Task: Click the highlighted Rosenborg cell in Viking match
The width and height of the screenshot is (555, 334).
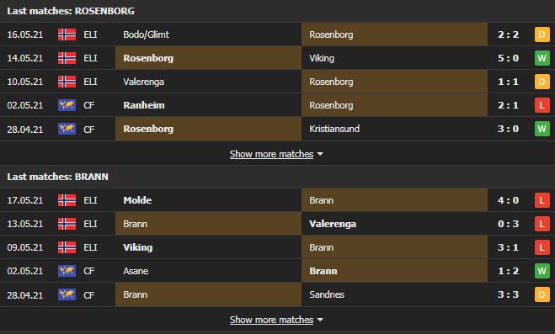Action: [x=209, y=58]
